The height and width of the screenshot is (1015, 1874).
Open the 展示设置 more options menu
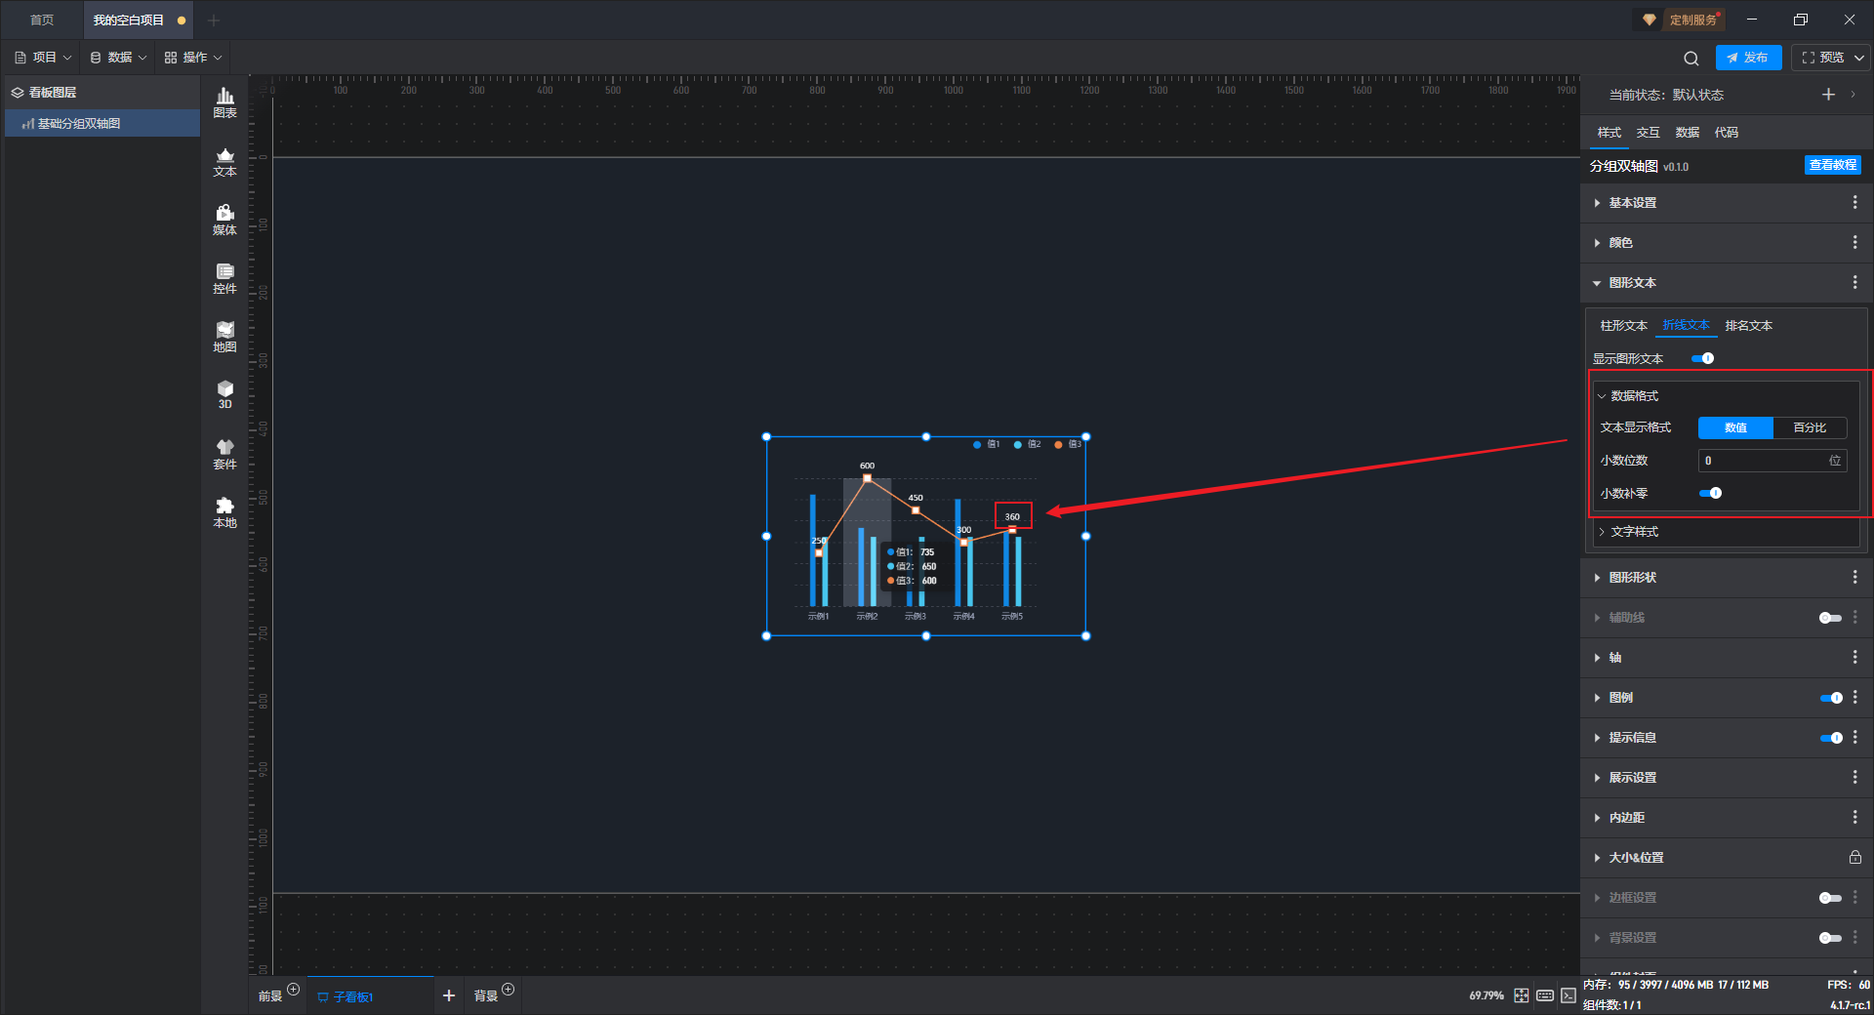(x=1854, y=777)
